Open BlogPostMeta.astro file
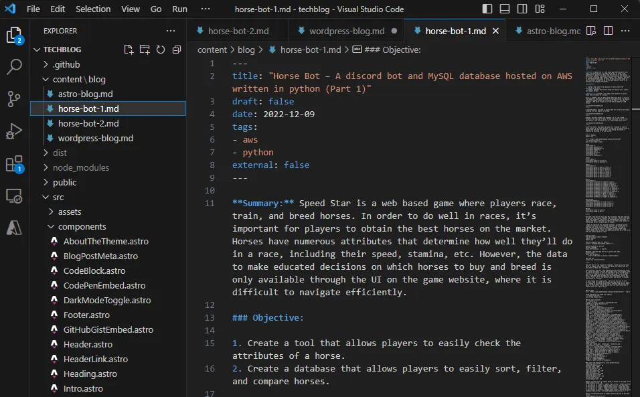The height and width of the screenshot is (397, 640). pyautogui.click(x=108, y=256)
